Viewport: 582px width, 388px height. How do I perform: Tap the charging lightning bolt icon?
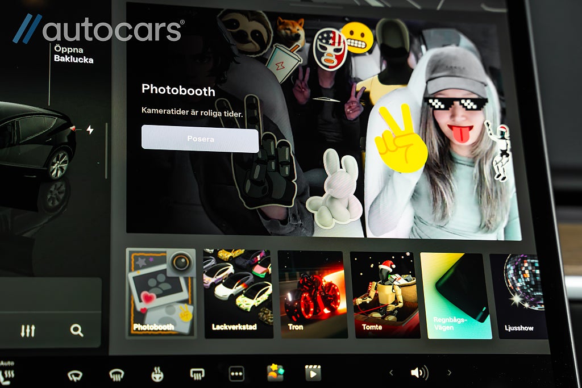click(90, 130)
